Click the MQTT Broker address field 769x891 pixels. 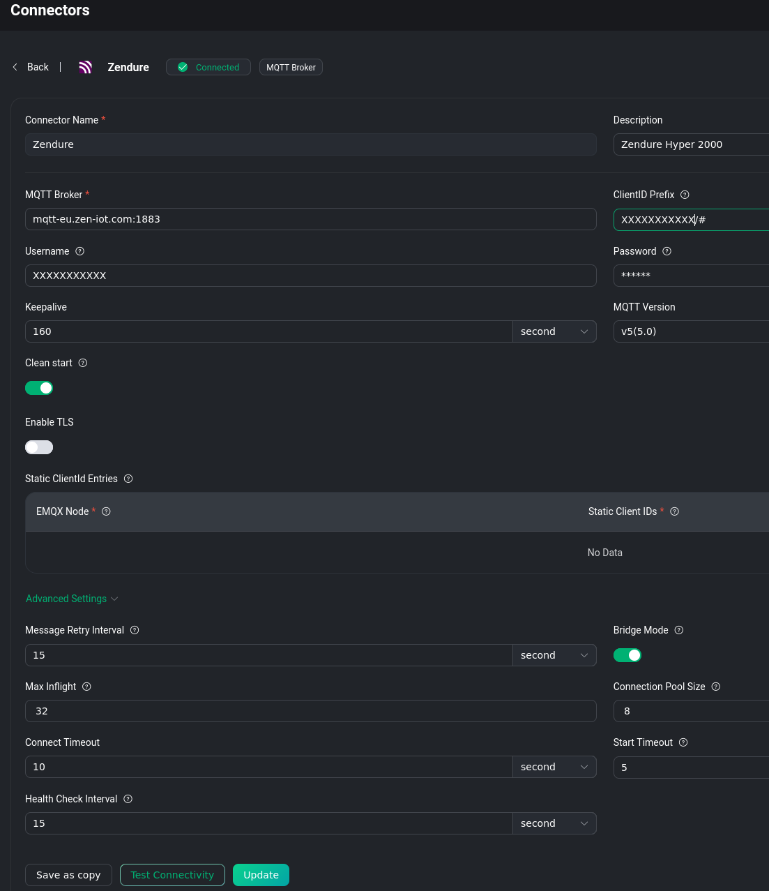tap(310, 219)
